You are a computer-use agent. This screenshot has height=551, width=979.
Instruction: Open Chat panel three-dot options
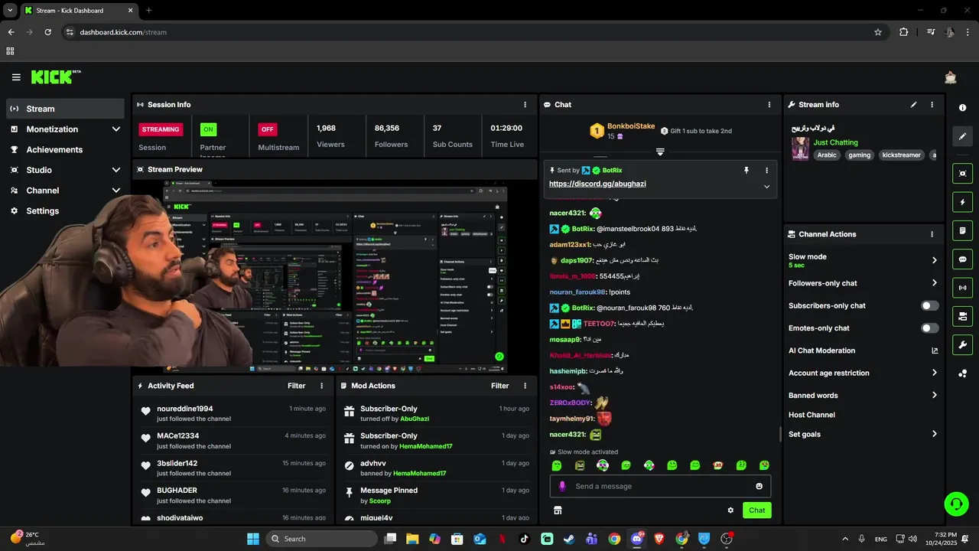[769, 105]
